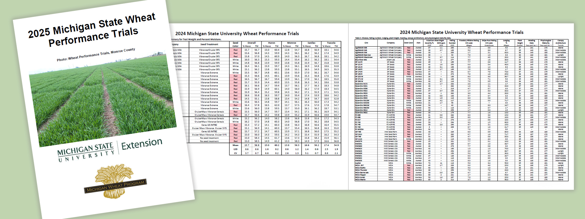The height and width of the screenshot is (219, 585).
Task: Click the Michigan Wheat Program sheaf logo
Action: coord(115,181)
